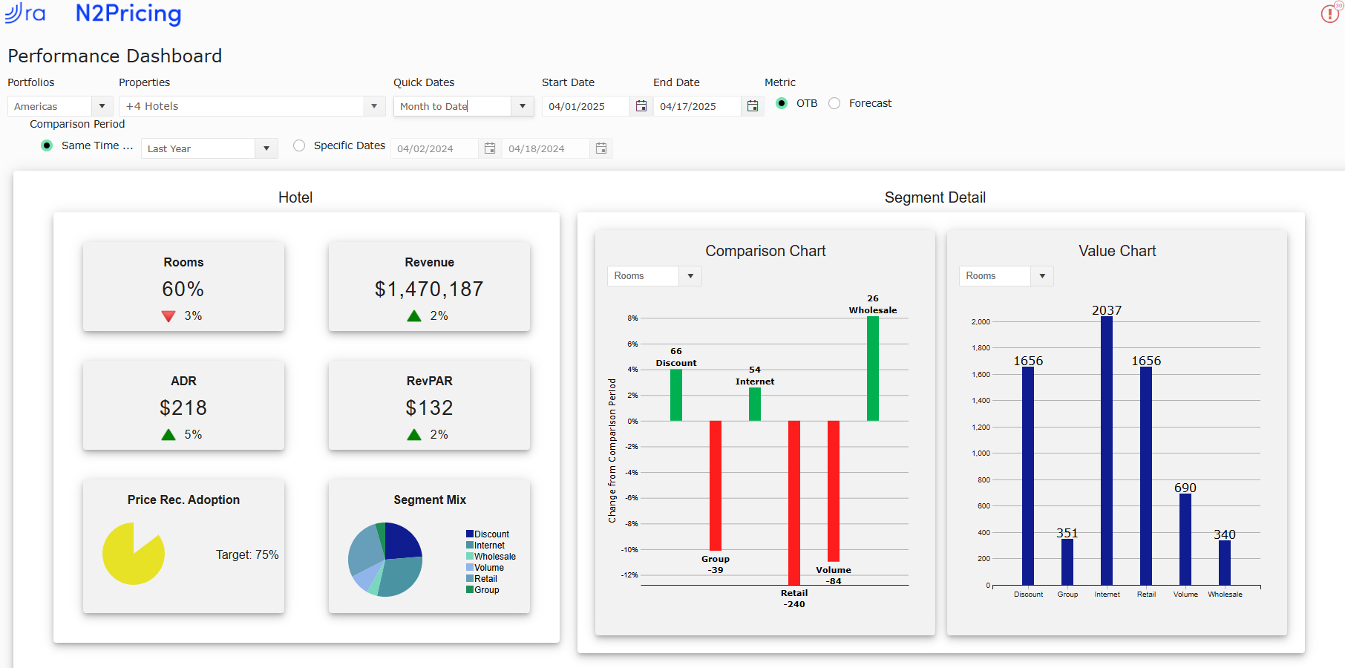Select the Specific Dates radio option
The width and height of the screenshot is (1345, 668).
pos(299,145)
